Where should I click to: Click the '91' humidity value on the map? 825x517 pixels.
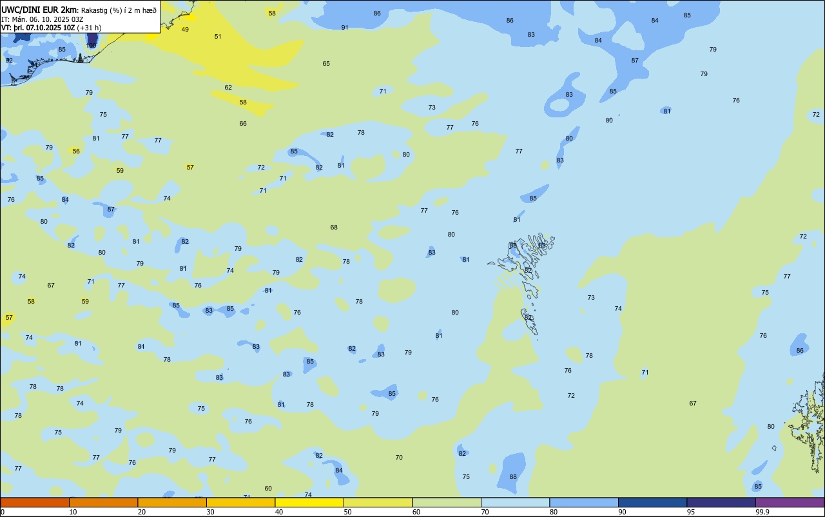click(345, 28)
